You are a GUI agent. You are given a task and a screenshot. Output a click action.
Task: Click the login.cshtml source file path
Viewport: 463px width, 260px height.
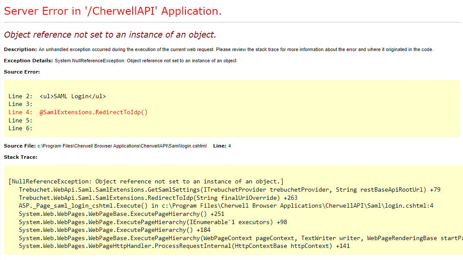[122, 146]
